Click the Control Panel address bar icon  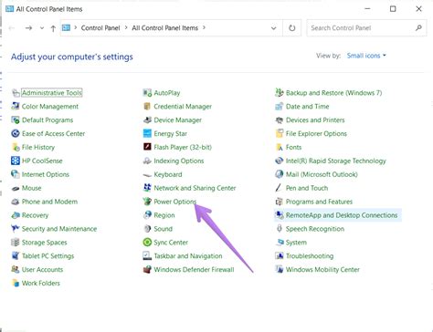pyautogui.click(x=66, y=28)
